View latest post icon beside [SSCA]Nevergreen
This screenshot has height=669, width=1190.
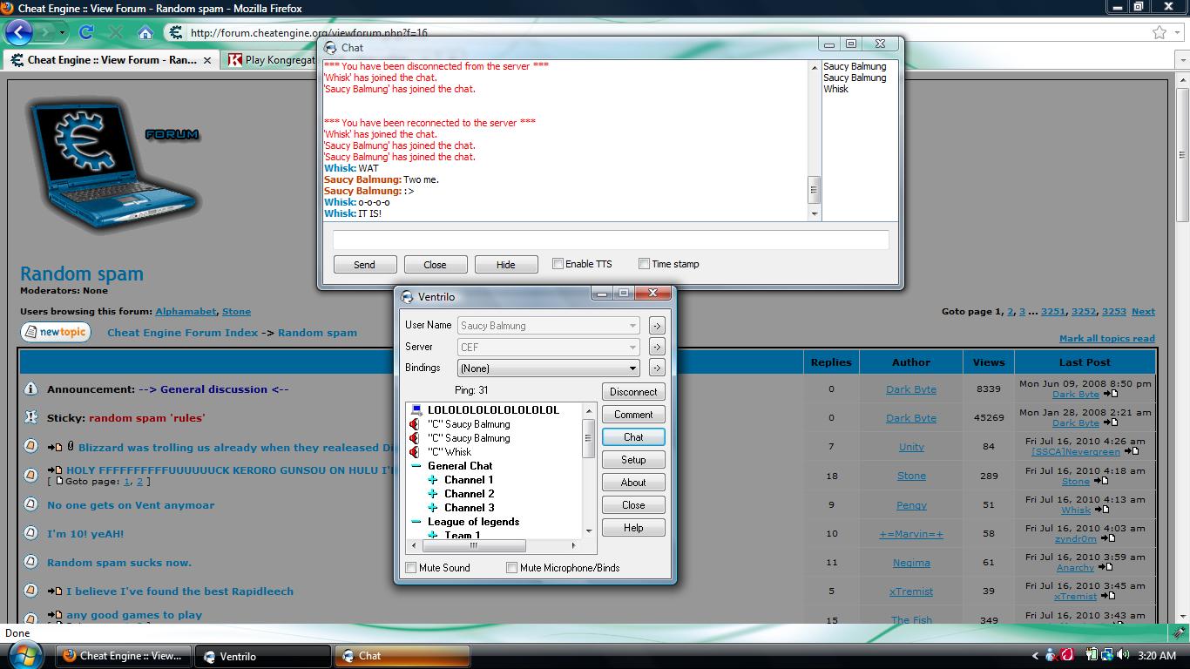click(x=1133, y=451)
